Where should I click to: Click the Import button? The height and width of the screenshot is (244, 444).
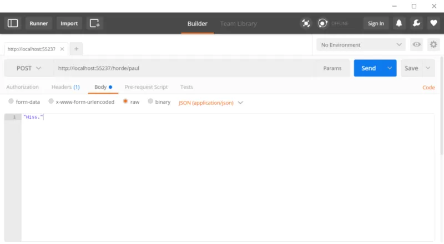[69, 23]
